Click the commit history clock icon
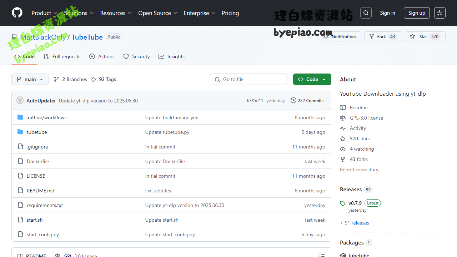 click(293, 101)
